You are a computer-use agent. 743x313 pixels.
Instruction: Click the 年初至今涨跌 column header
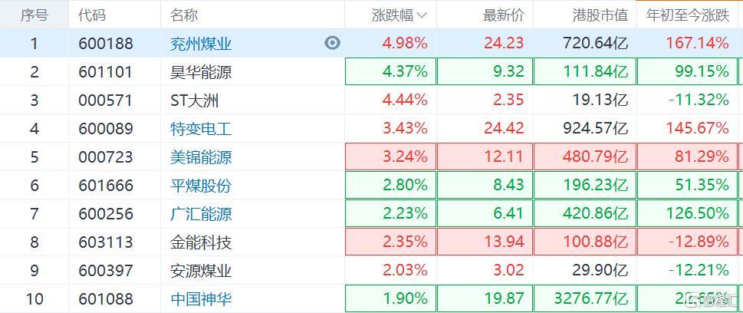[x=687, y=15]
